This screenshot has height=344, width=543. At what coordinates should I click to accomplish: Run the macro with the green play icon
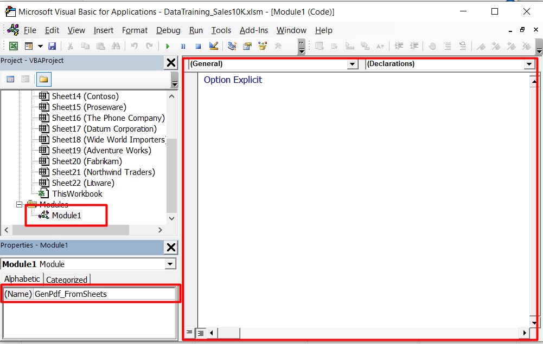pyautogui.click(x=168, y=46)
